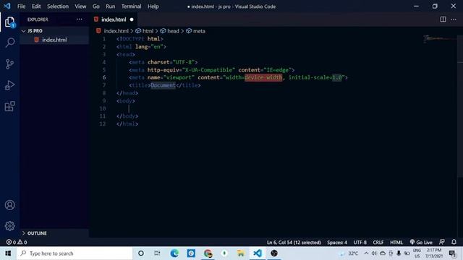The width and height of the screenshot is (463, 260).
Task: Open the Run and Debug view
Action: 9,85
